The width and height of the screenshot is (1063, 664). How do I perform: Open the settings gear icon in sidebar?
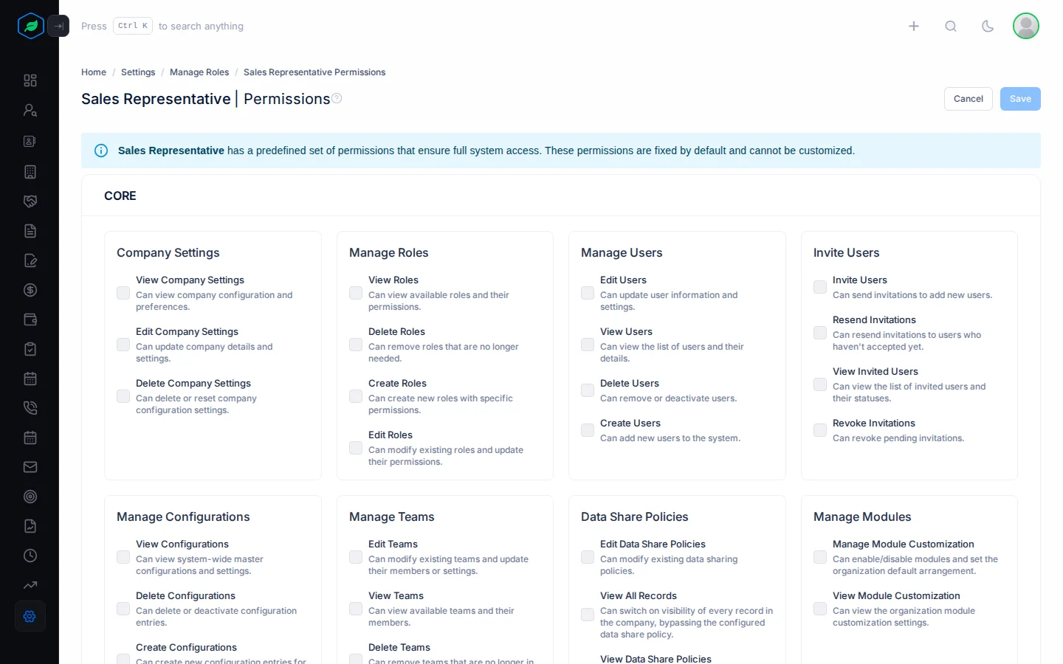coord(30,616)
